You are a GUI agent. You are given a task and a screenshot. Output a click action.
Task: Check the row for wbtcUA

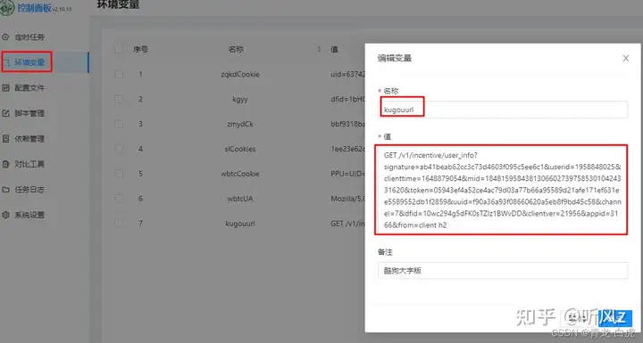pos(119,198)
